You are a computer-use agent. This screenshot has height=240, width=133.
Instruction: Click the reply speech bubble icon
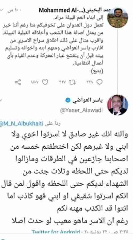tap(99, 83)
